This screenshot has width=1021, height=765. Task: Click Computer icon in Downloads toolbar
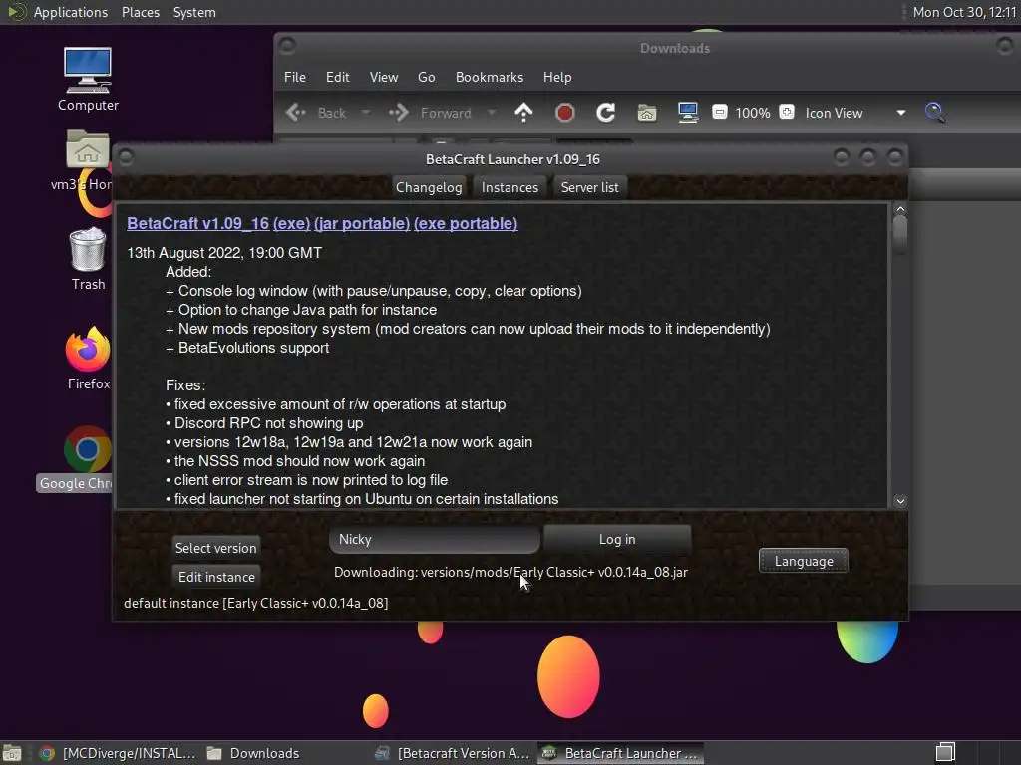[x=688, y=113]
